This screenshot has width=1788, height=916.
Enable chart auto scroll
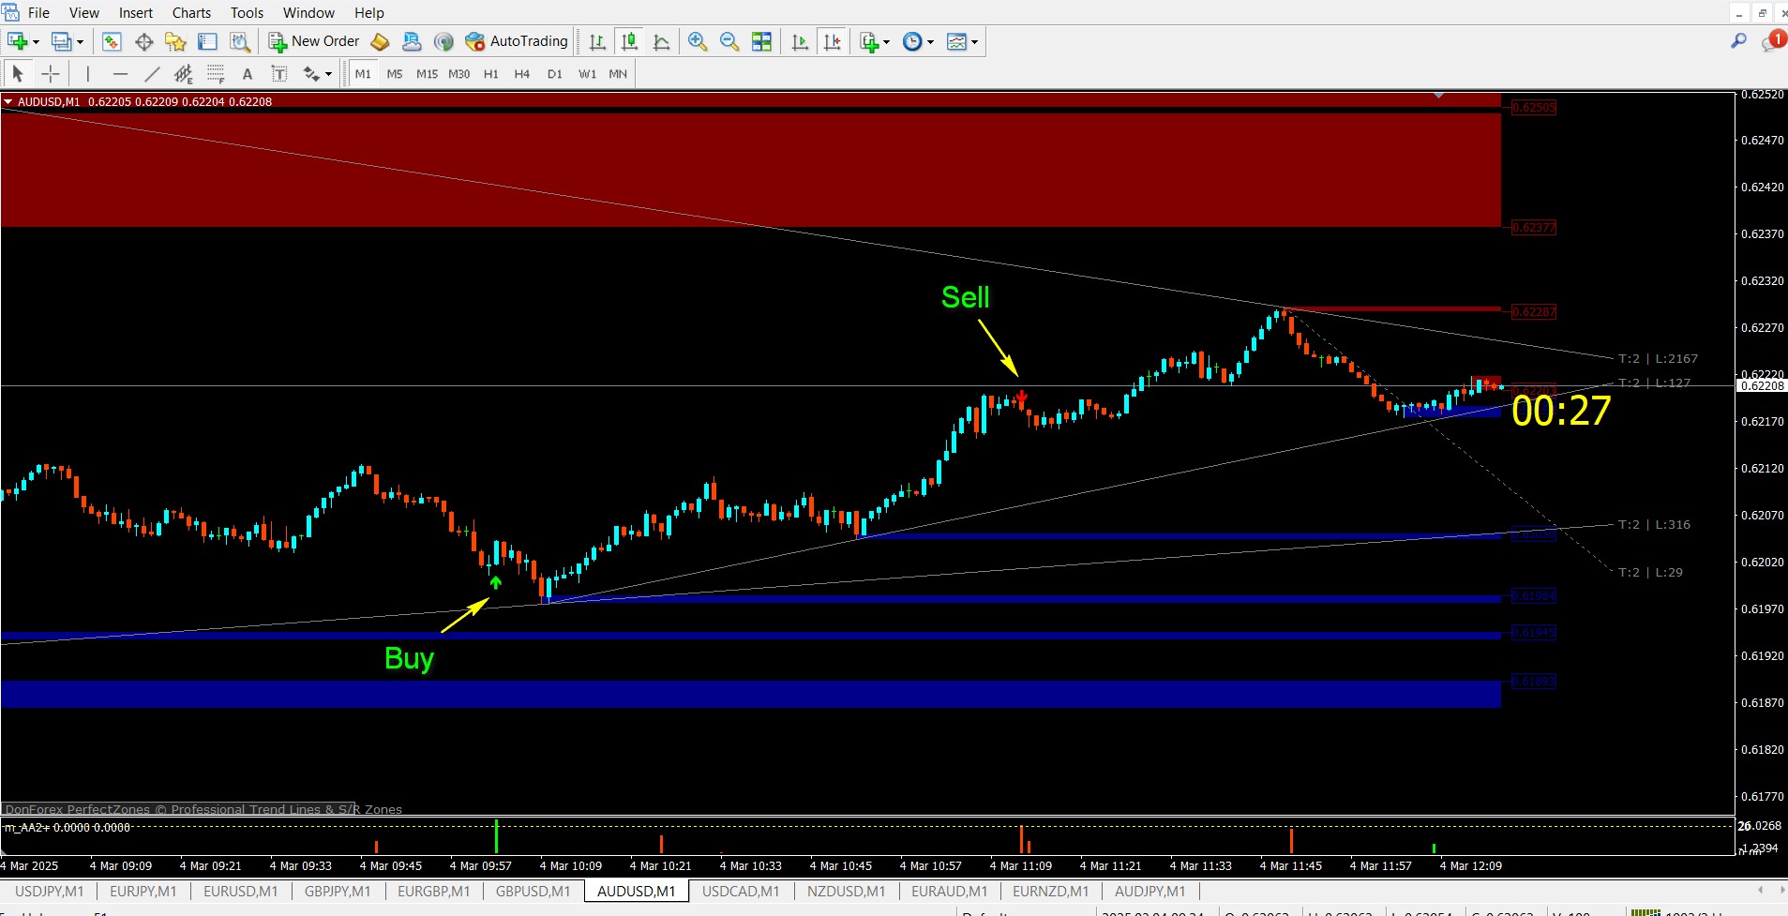pyautogui.click(x=800, y=41)
